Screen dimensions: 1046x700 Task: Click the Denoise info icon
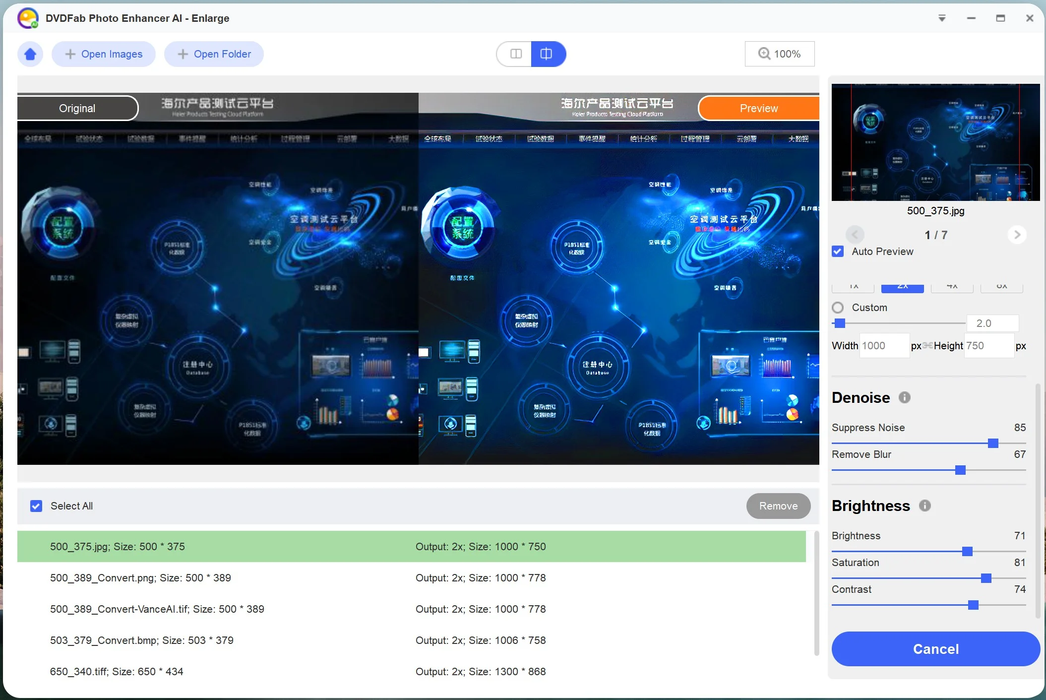click(x=905, y=397)
